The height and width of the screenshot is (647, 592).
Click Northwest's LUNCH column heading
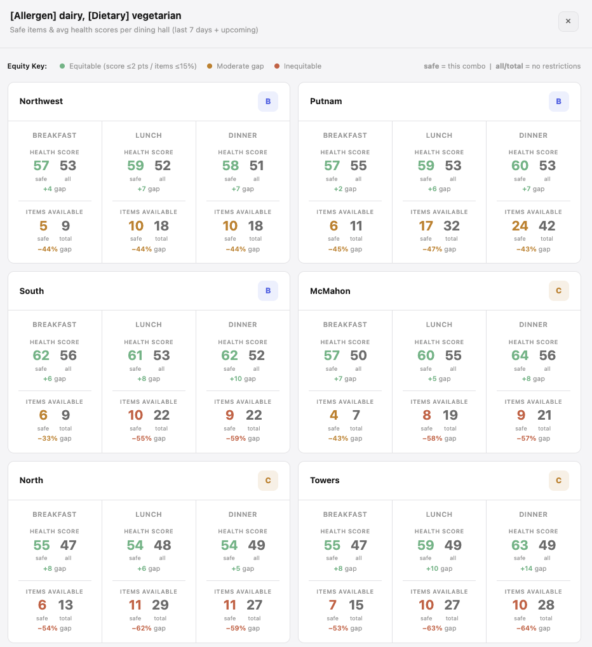pyautogui.click(x=149, y=135)
